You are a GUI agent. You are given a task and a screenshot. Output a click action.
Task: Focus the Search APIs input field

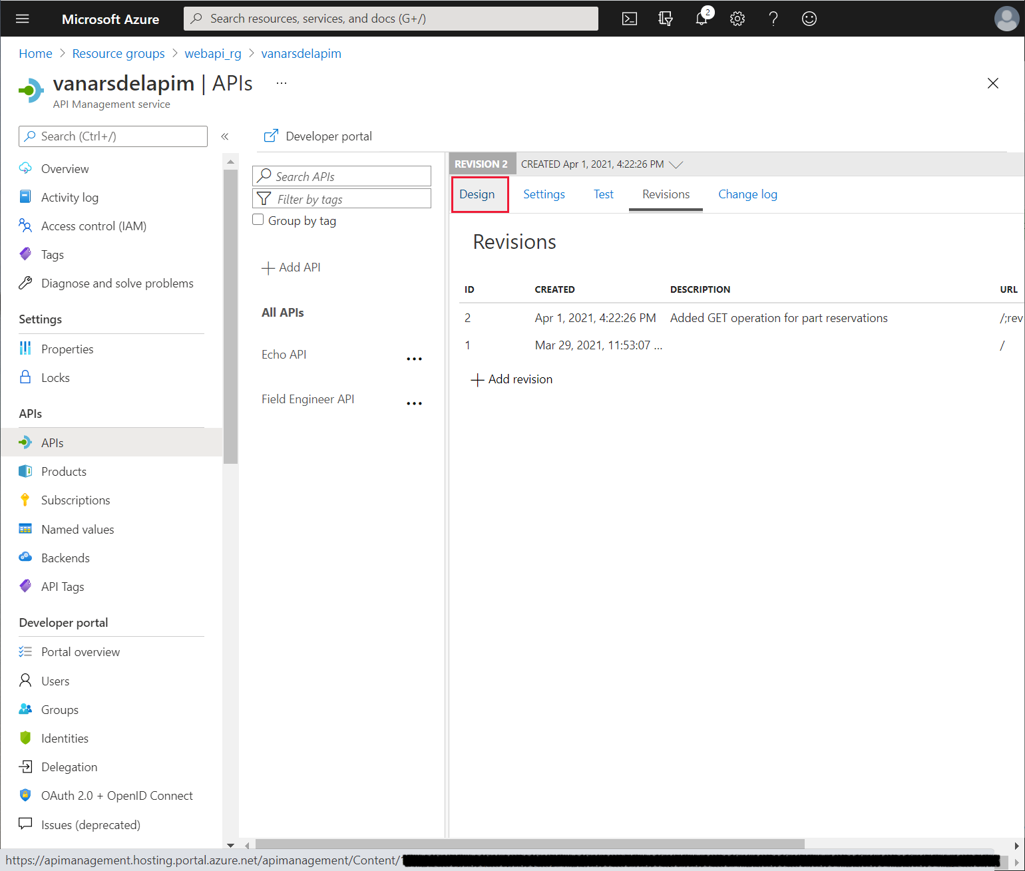pyautogui.click(x=341, y=176)
